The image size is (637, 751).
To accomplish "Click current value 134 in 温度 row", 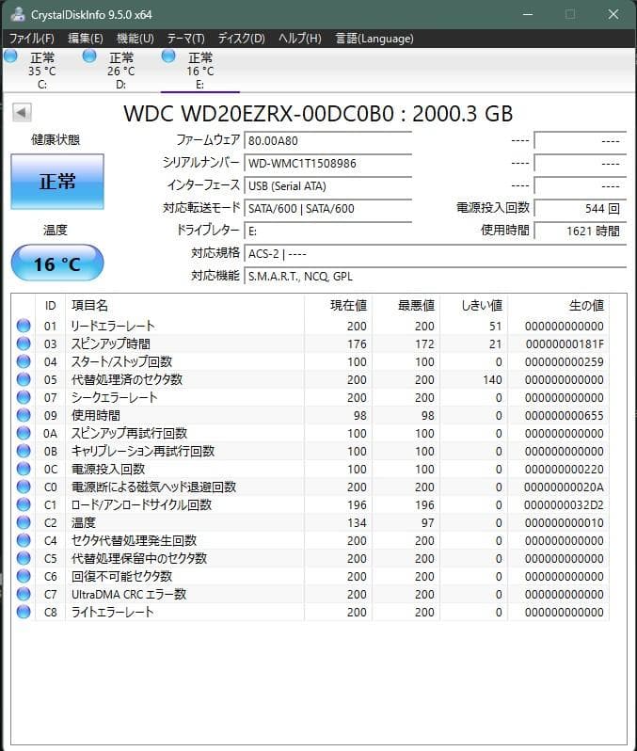I will [x=357, y=522].
